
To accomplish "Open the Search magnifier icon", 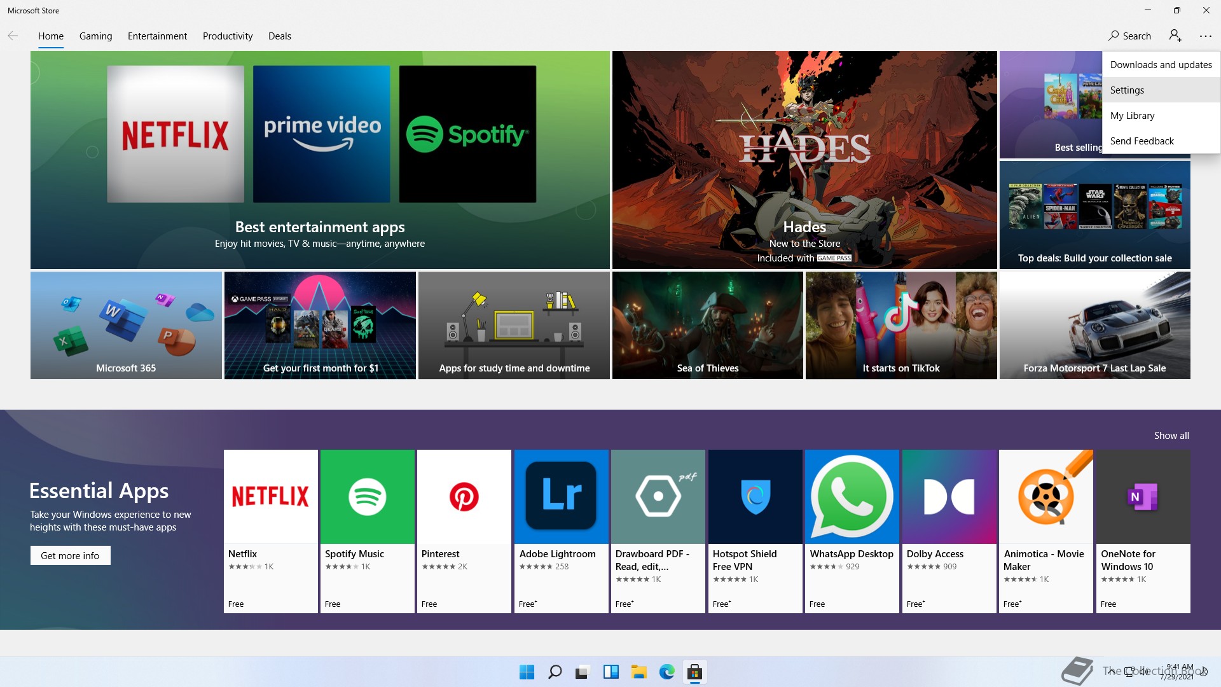I will click(1114, 36).
